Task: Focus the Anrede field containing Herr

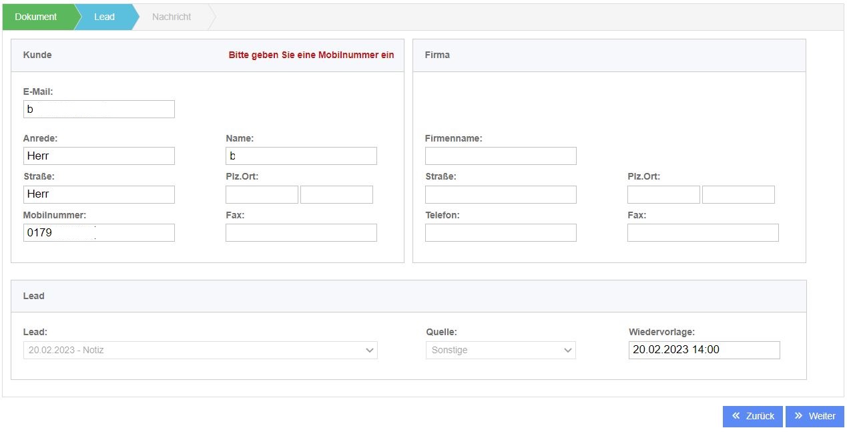Action: (99, 156)
